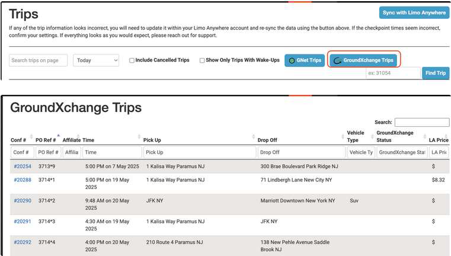
Task: Focus the trip number field showing ex: 31054
Action: point(392,73)
